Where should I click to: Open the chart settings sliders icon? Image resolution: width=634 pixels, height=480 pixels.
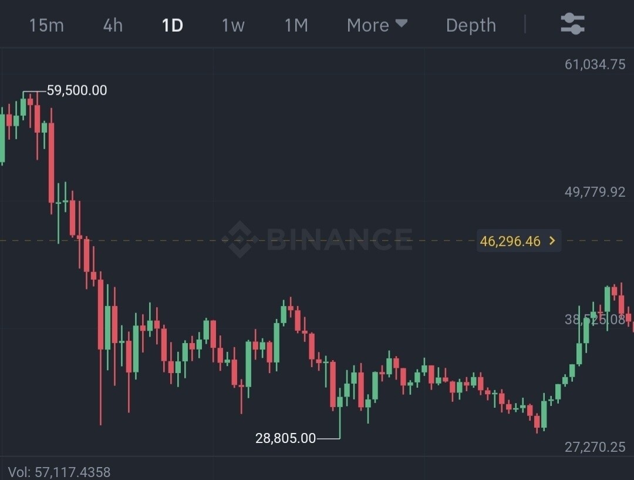[572, 24]
